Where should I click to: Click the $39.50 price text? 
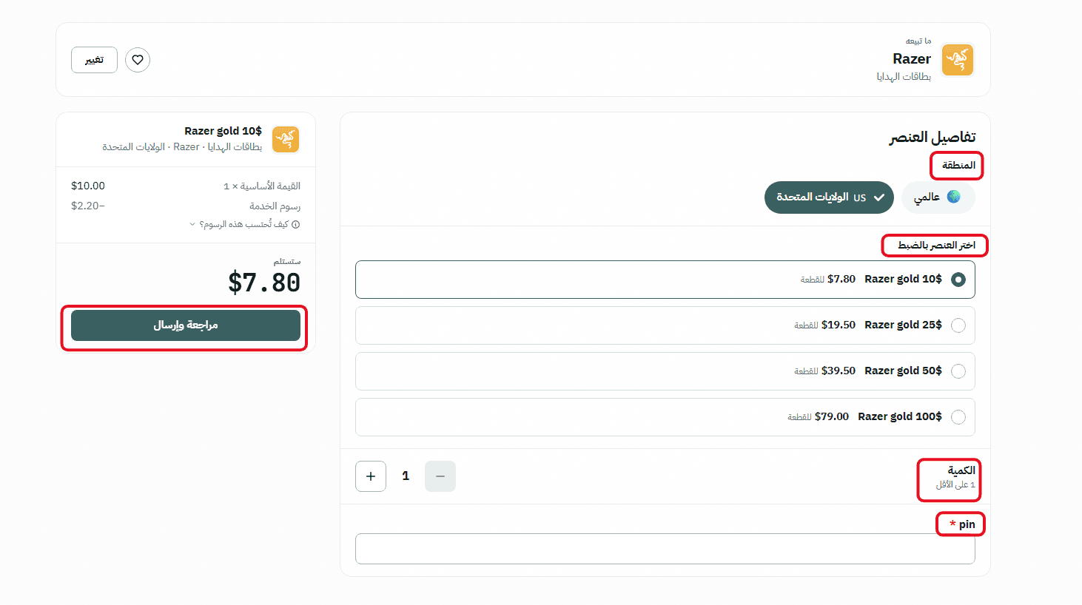(839, 371)
